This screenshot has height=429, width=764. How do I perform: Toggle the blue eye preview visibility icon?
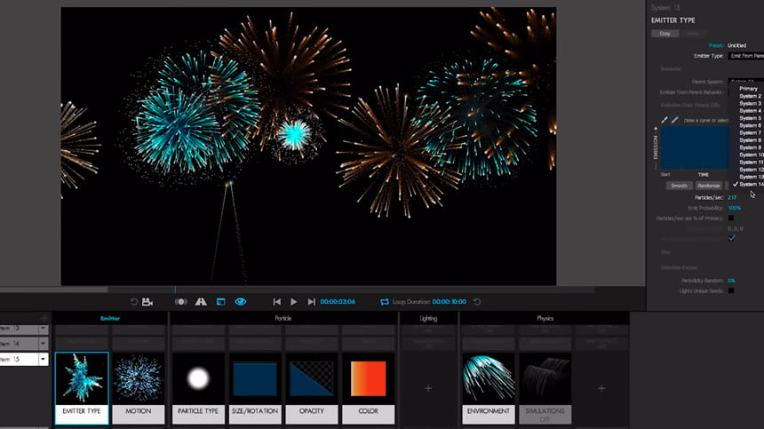point(240,302)
